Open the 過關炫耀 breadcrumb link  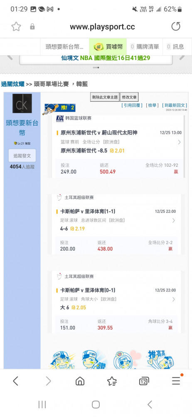(x=13, y=84)
